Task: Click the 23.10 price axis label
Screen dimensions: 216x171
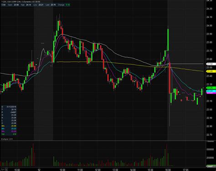Action: 209,101
